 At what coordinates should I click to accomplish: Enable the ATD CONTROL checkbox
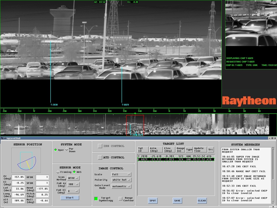(100, 157)
